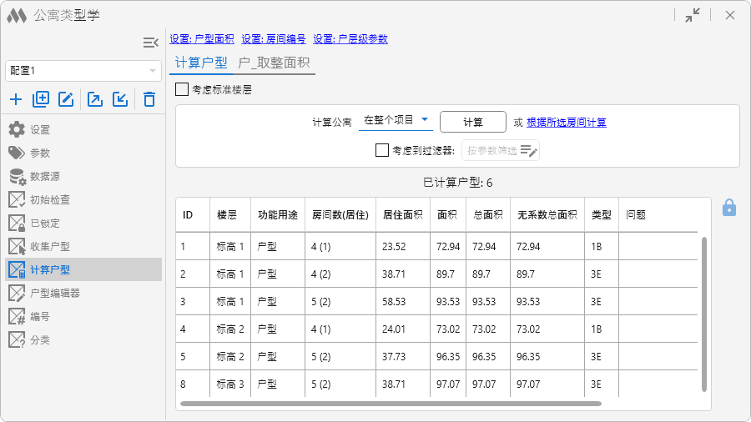Import a configuration with the inward-arrow icon

(x=120, y=99)
